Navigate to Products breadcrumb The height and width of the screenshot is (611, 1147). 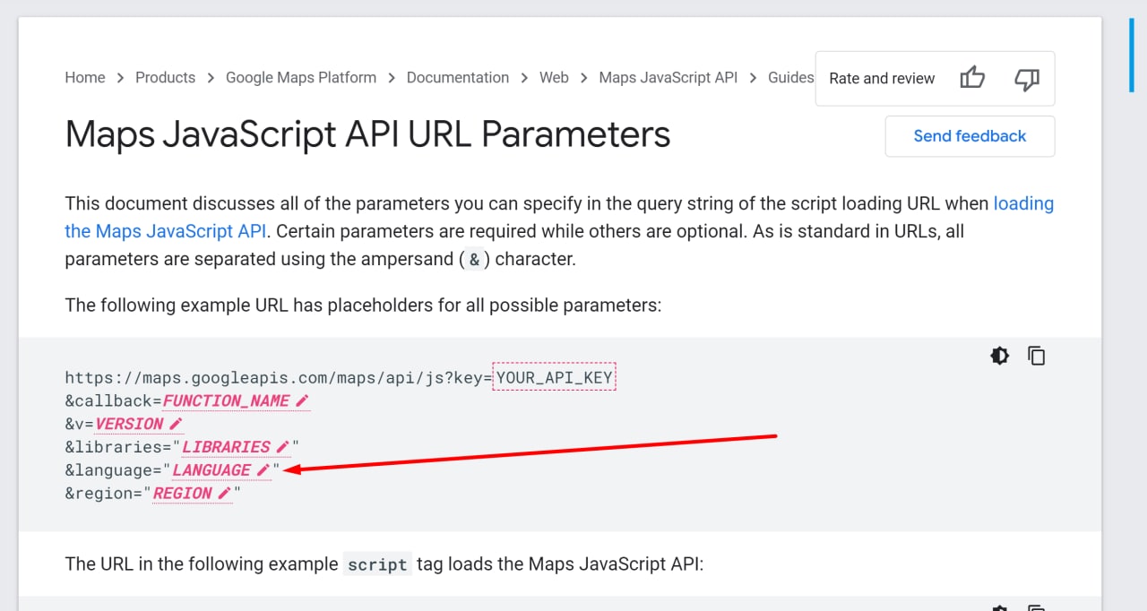point(165,78)
